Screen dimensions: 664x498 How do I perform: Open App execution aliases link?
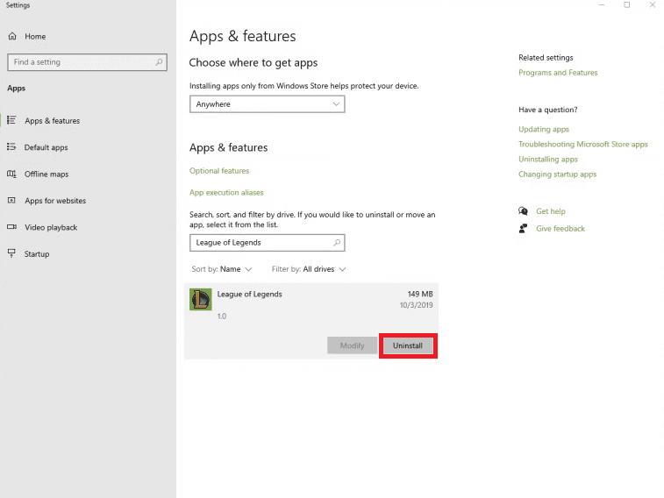pyautogui.click(x=226, y=193)
